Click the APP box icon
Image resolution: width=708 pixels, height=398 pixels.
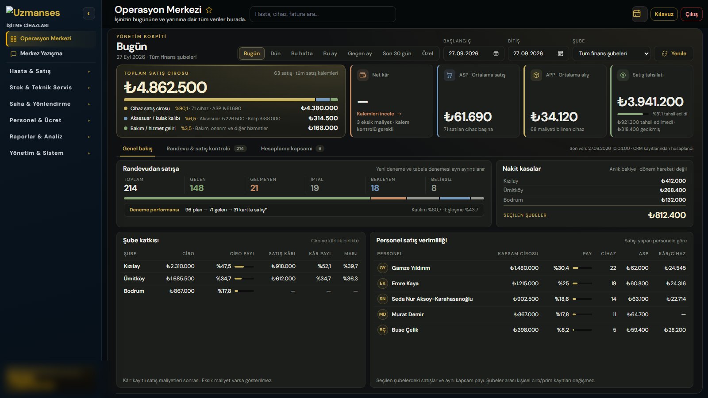[x=536, y=75]
